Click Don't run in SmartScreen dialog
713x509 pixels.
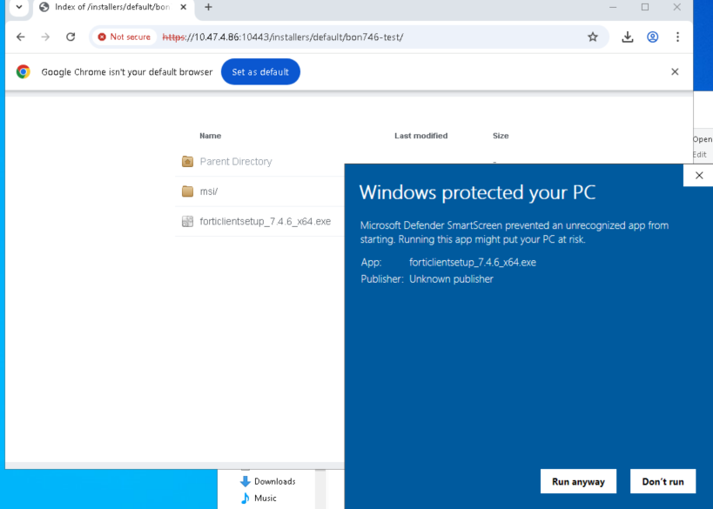coord(663,481)
